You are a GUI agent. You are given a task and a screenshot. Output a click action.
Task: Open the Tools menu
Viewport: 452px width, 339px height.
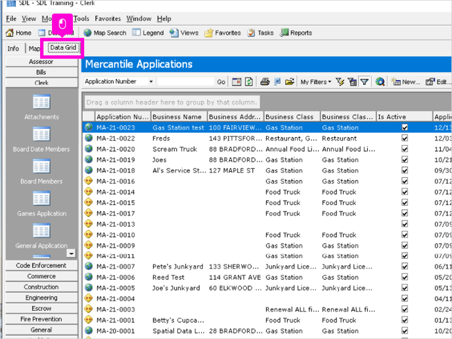(x=81, y=19)
